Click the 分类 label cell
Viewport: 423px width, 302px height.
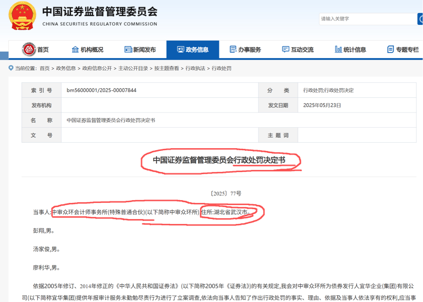tap(278, 90)
